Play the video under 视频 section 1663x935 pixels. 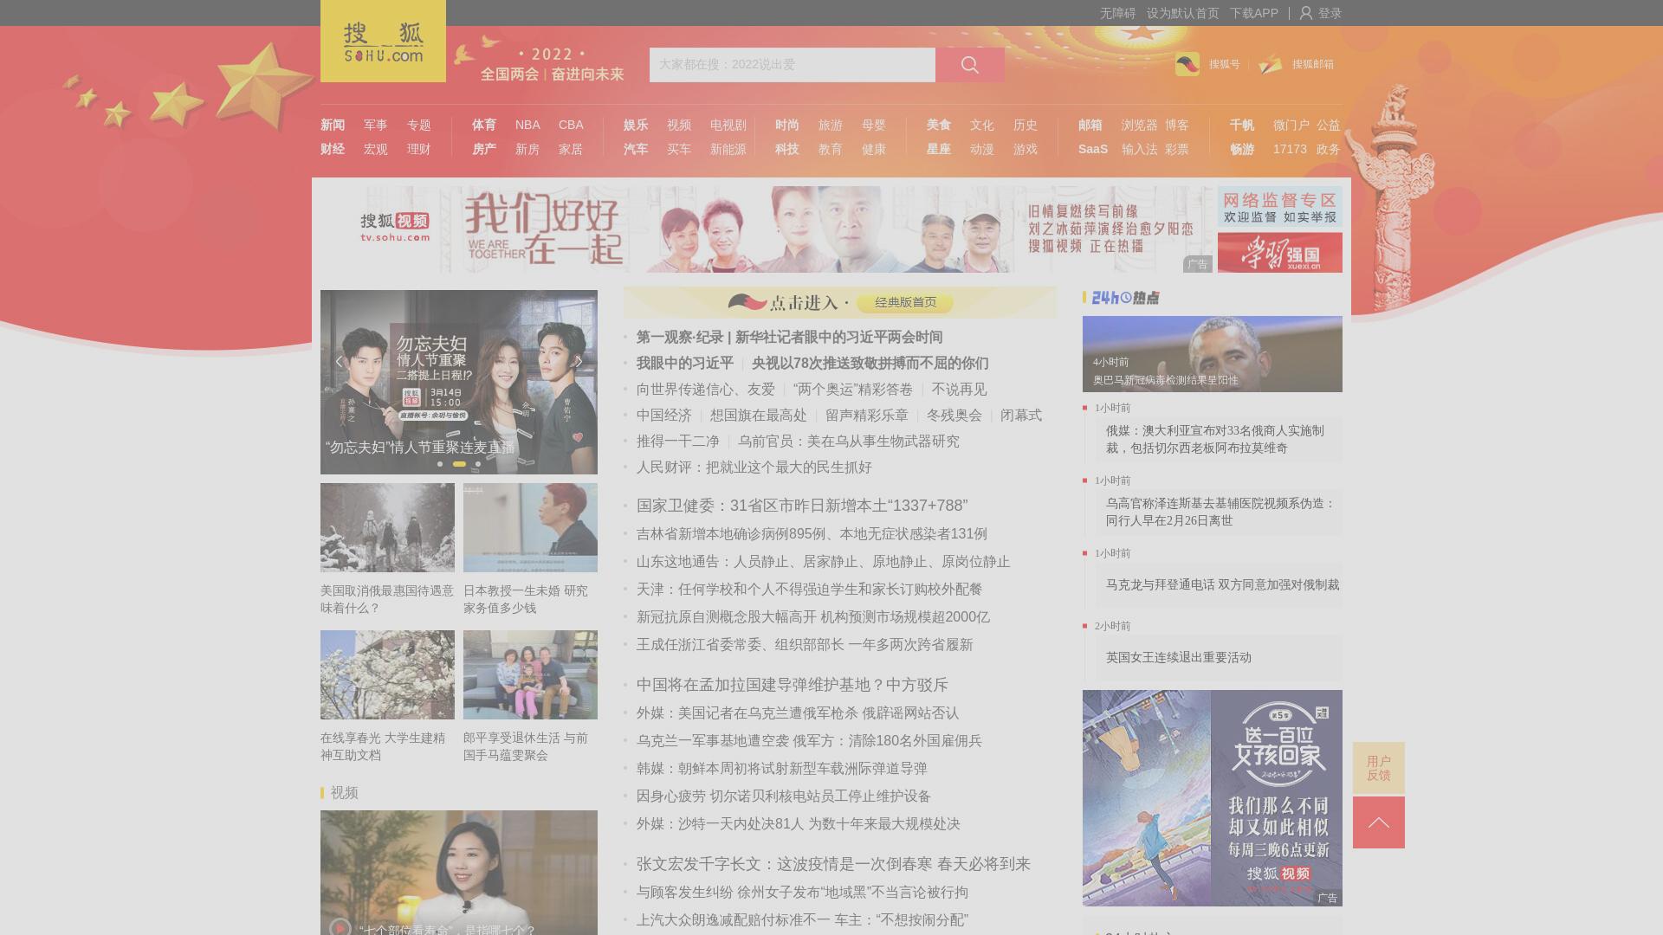coord(340,926)
